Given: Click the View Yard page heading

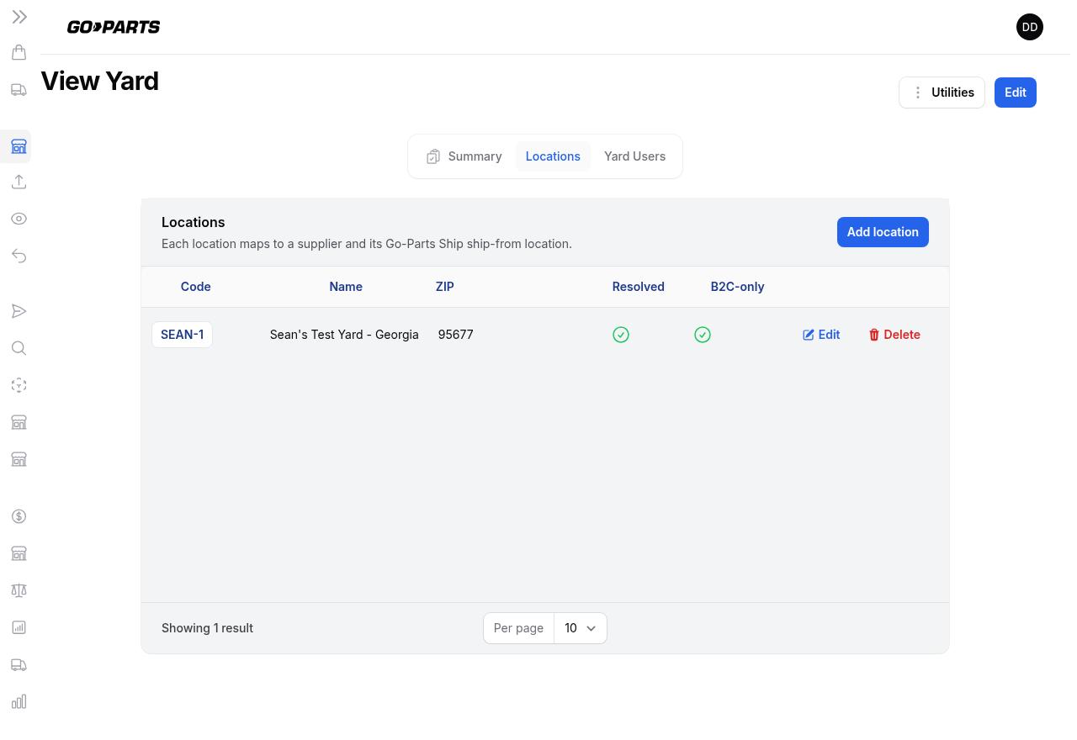Looking at the screenshot, I should pos(100,81).
